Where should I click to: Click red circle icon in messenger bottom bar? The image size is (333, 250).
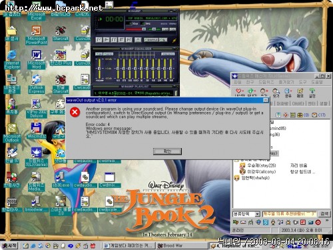318,222
